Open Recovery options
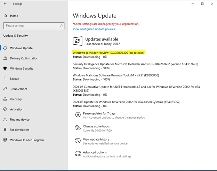Screen dimensions: 217x171 click(16, 99)
